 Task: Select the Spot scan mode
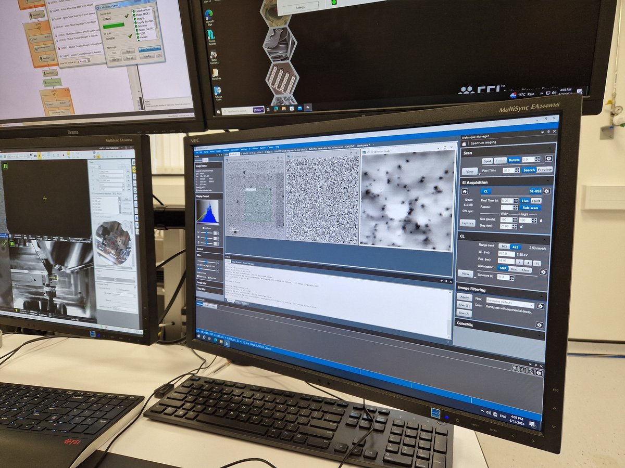(x=488, y=161)
